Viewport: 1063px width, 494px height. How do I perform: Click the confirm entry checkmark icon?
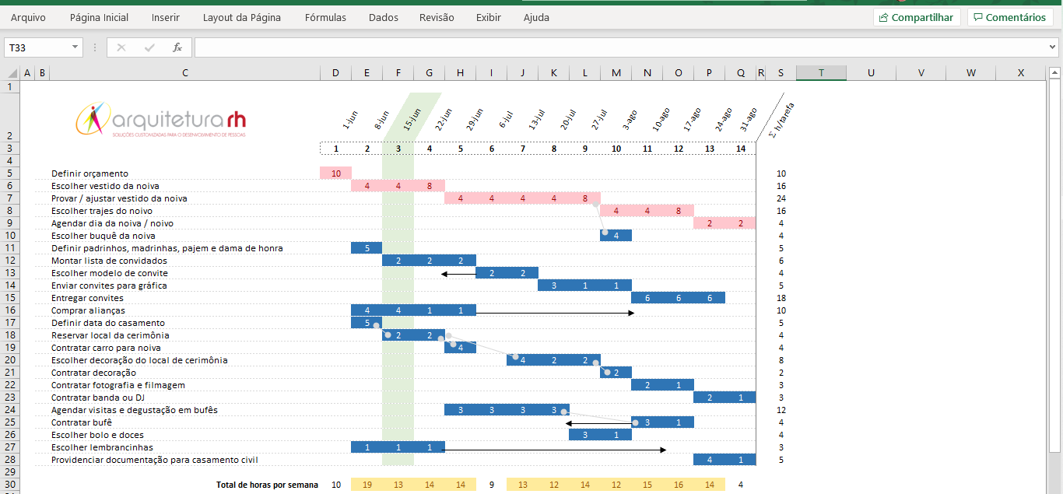click(149, 47)
